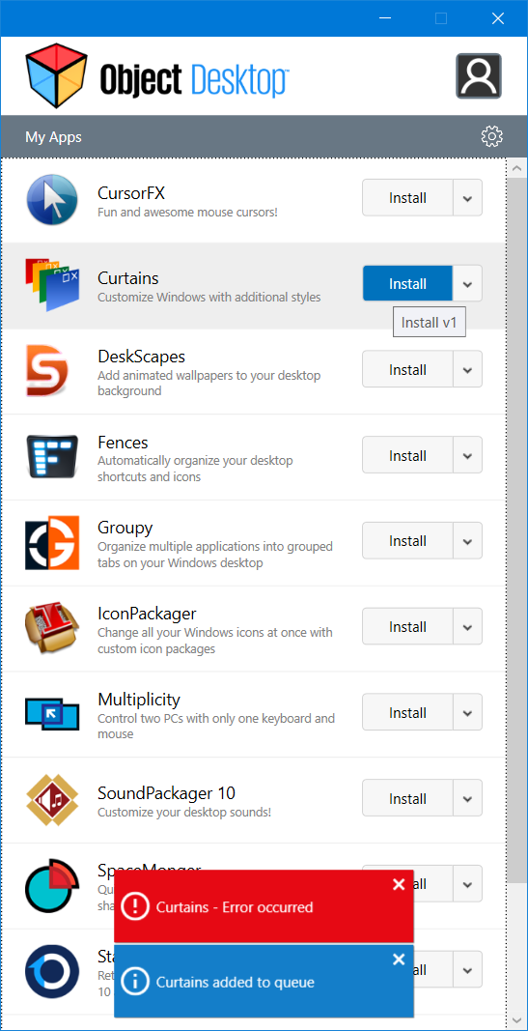Click 'Curtains added to queue' message text

coord(236,983)
